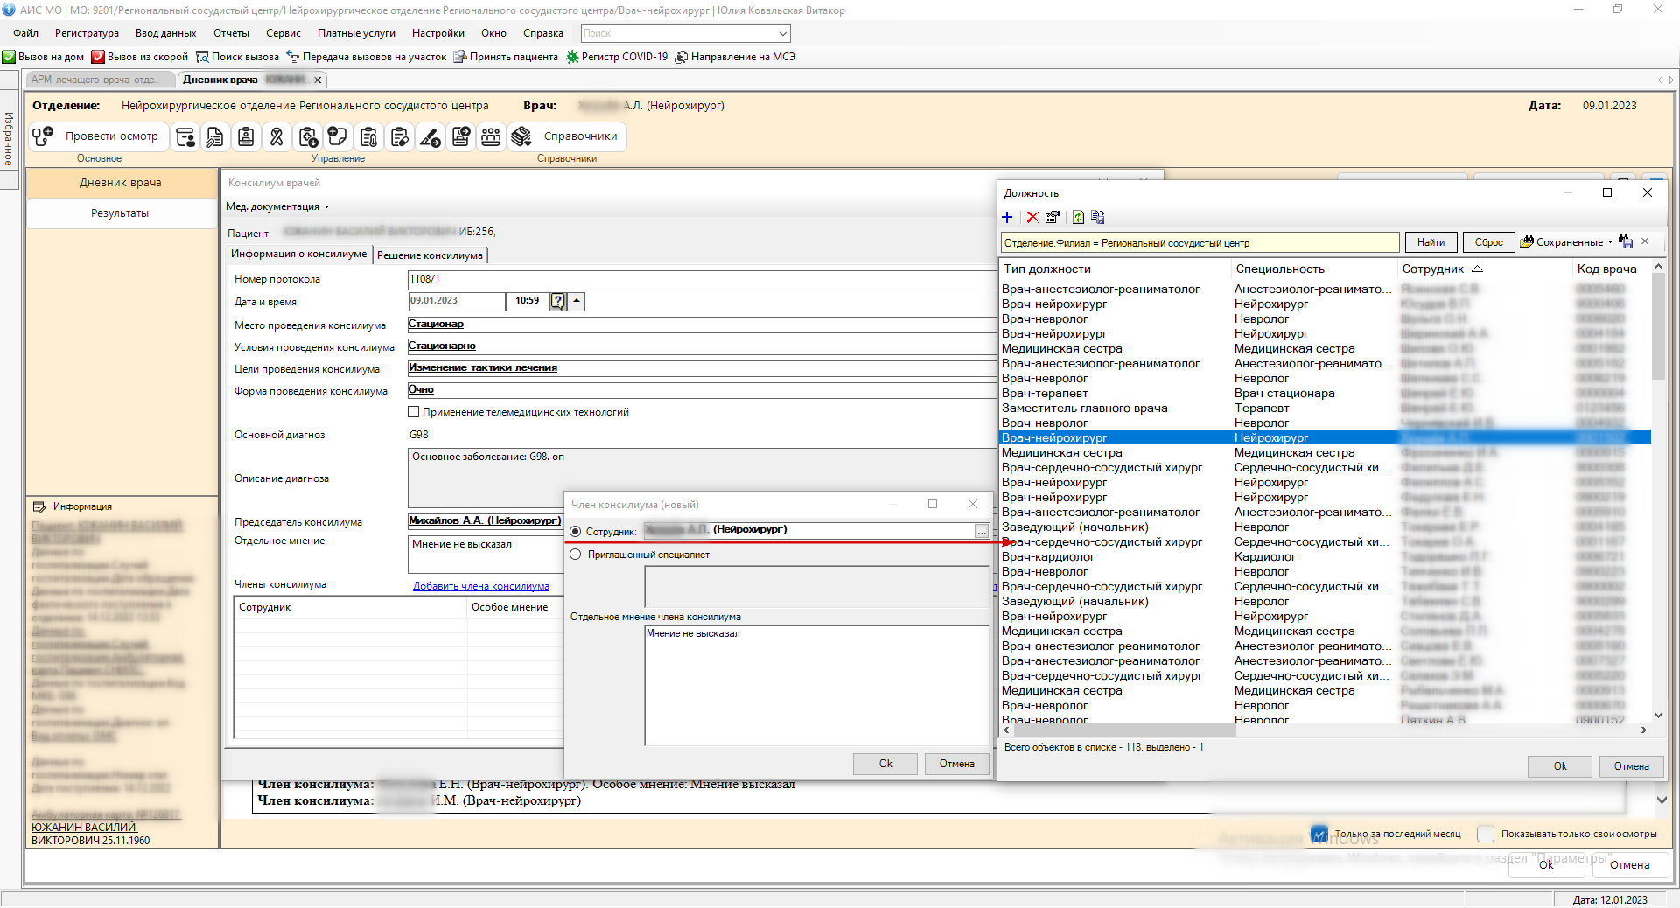
Task: Open the 'Файл' menu
Action: (26, 33)
